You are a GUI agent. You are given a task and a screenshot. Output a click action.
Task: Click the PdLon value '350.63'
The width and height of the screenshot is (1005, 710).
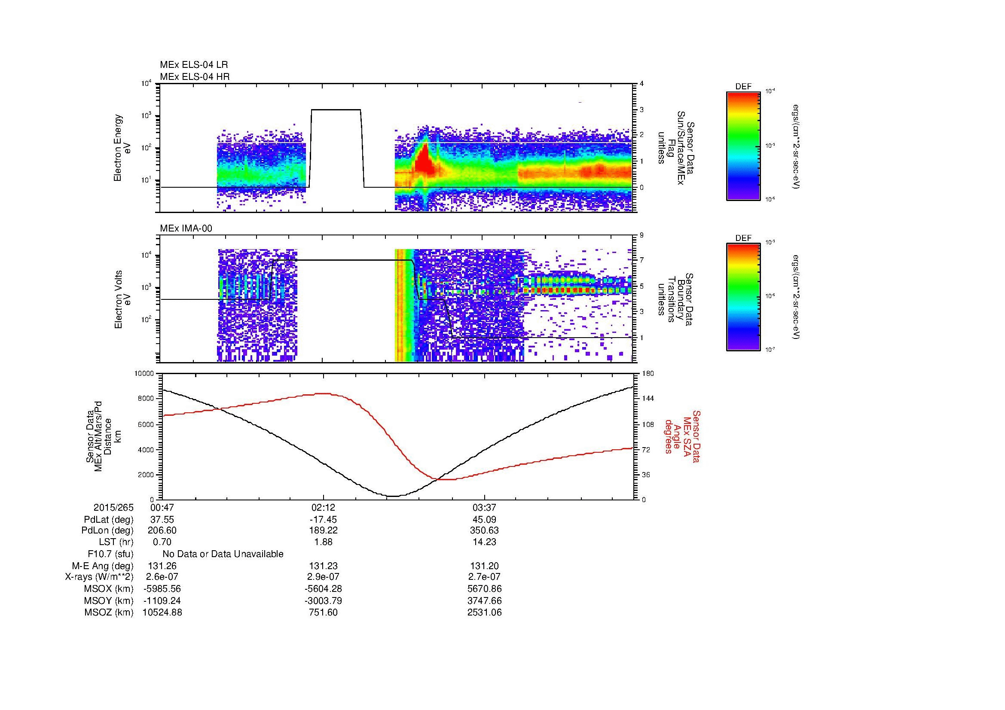tap(484, 530)
